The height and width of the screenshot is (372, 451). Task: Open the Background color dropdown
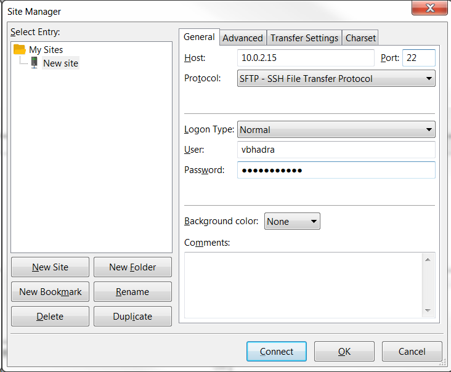pyautogui.click(x=292, y=221)
